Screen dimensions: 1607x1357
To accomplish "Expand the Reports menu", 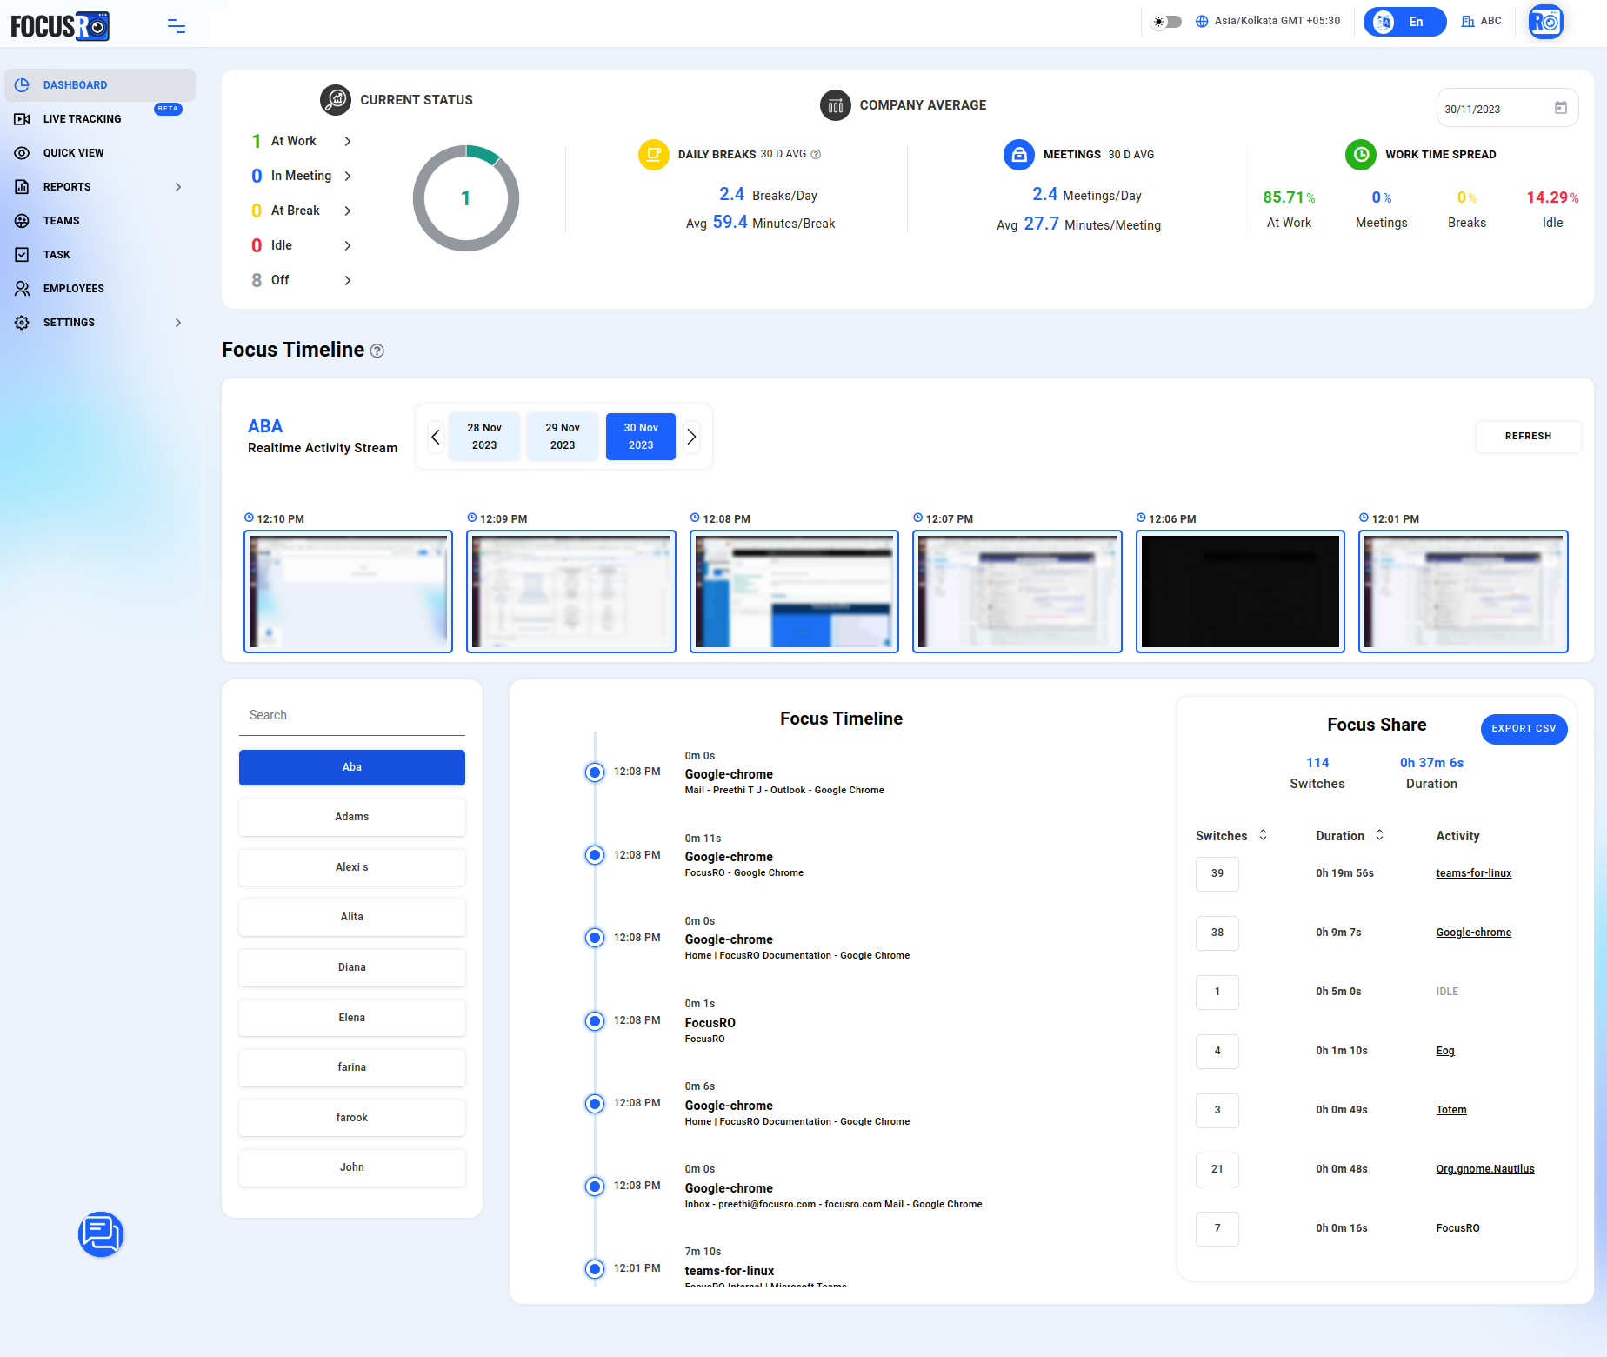I will (x=177, y=186).
